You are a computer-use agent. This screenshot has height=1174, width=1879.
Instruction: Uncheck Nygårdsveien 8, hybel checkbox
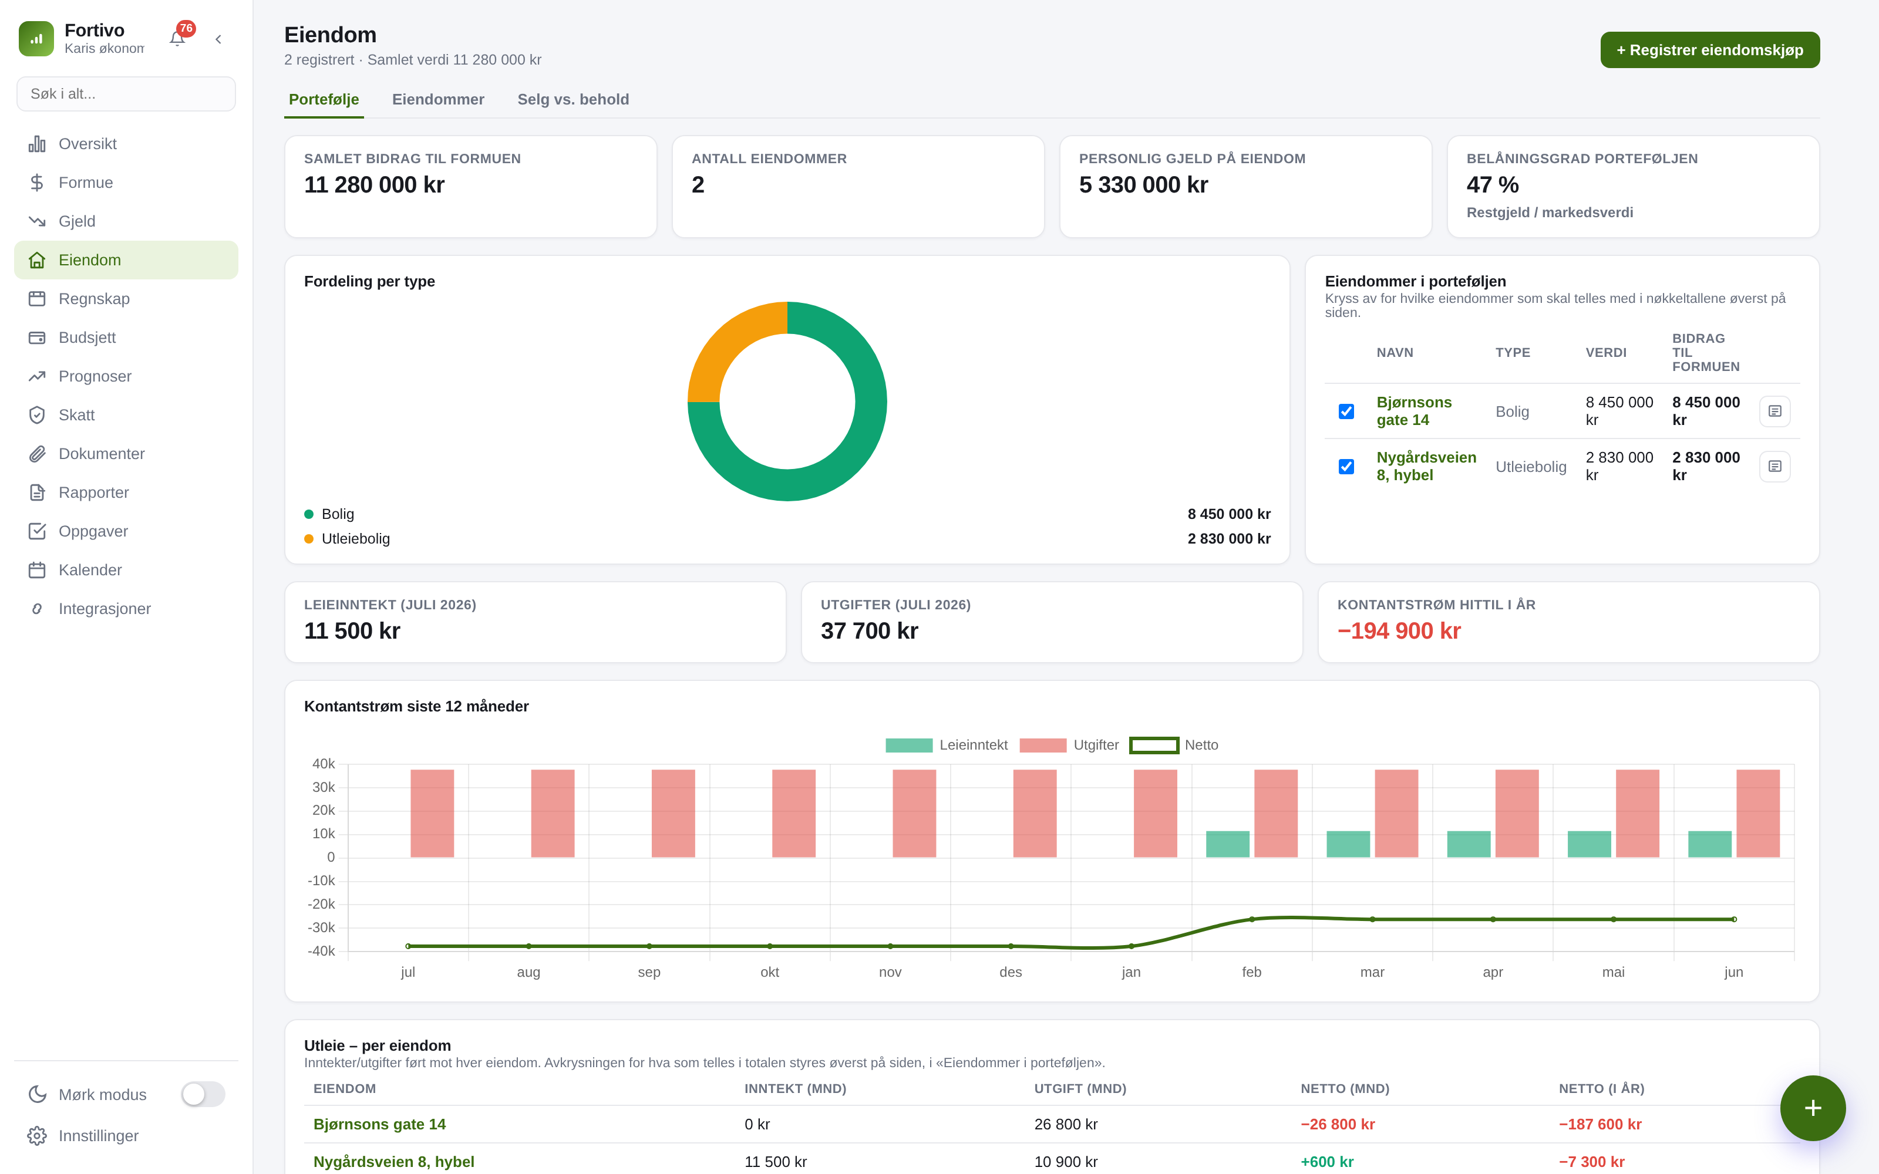[1346, 466]
